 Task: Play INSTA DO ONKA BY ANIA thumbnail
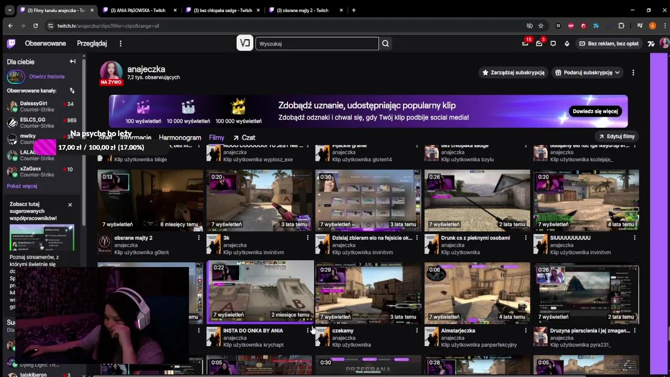[261, 292]
